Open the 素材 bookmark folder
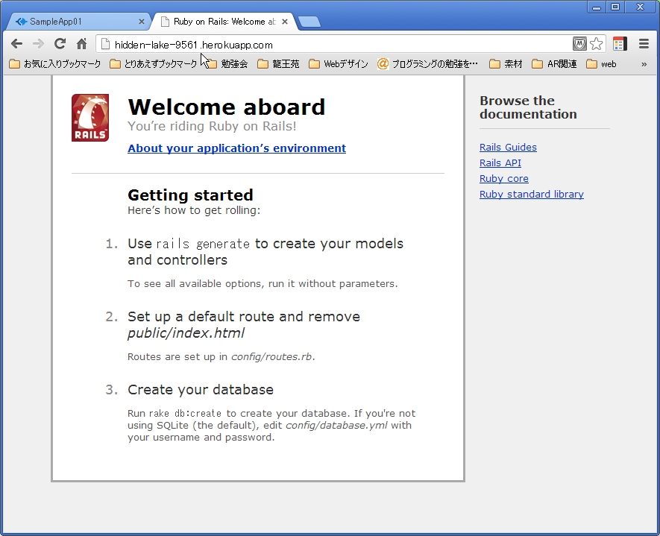660x536 pixels. [x=506, y=64]
